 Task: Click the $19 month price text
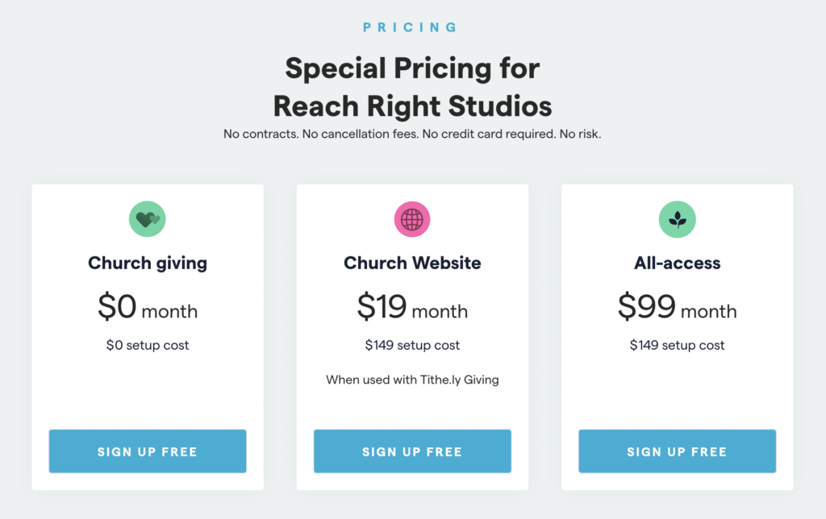coord(412,309)
